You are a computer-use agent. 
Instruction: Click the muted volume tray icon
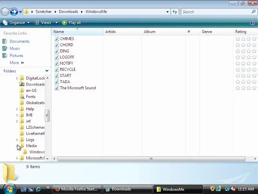click(x=233, y=189)
